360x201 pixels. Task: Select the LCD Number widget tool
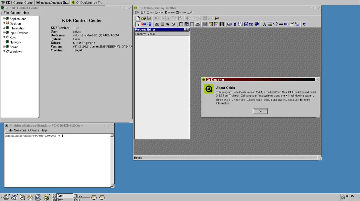point(275,24)
